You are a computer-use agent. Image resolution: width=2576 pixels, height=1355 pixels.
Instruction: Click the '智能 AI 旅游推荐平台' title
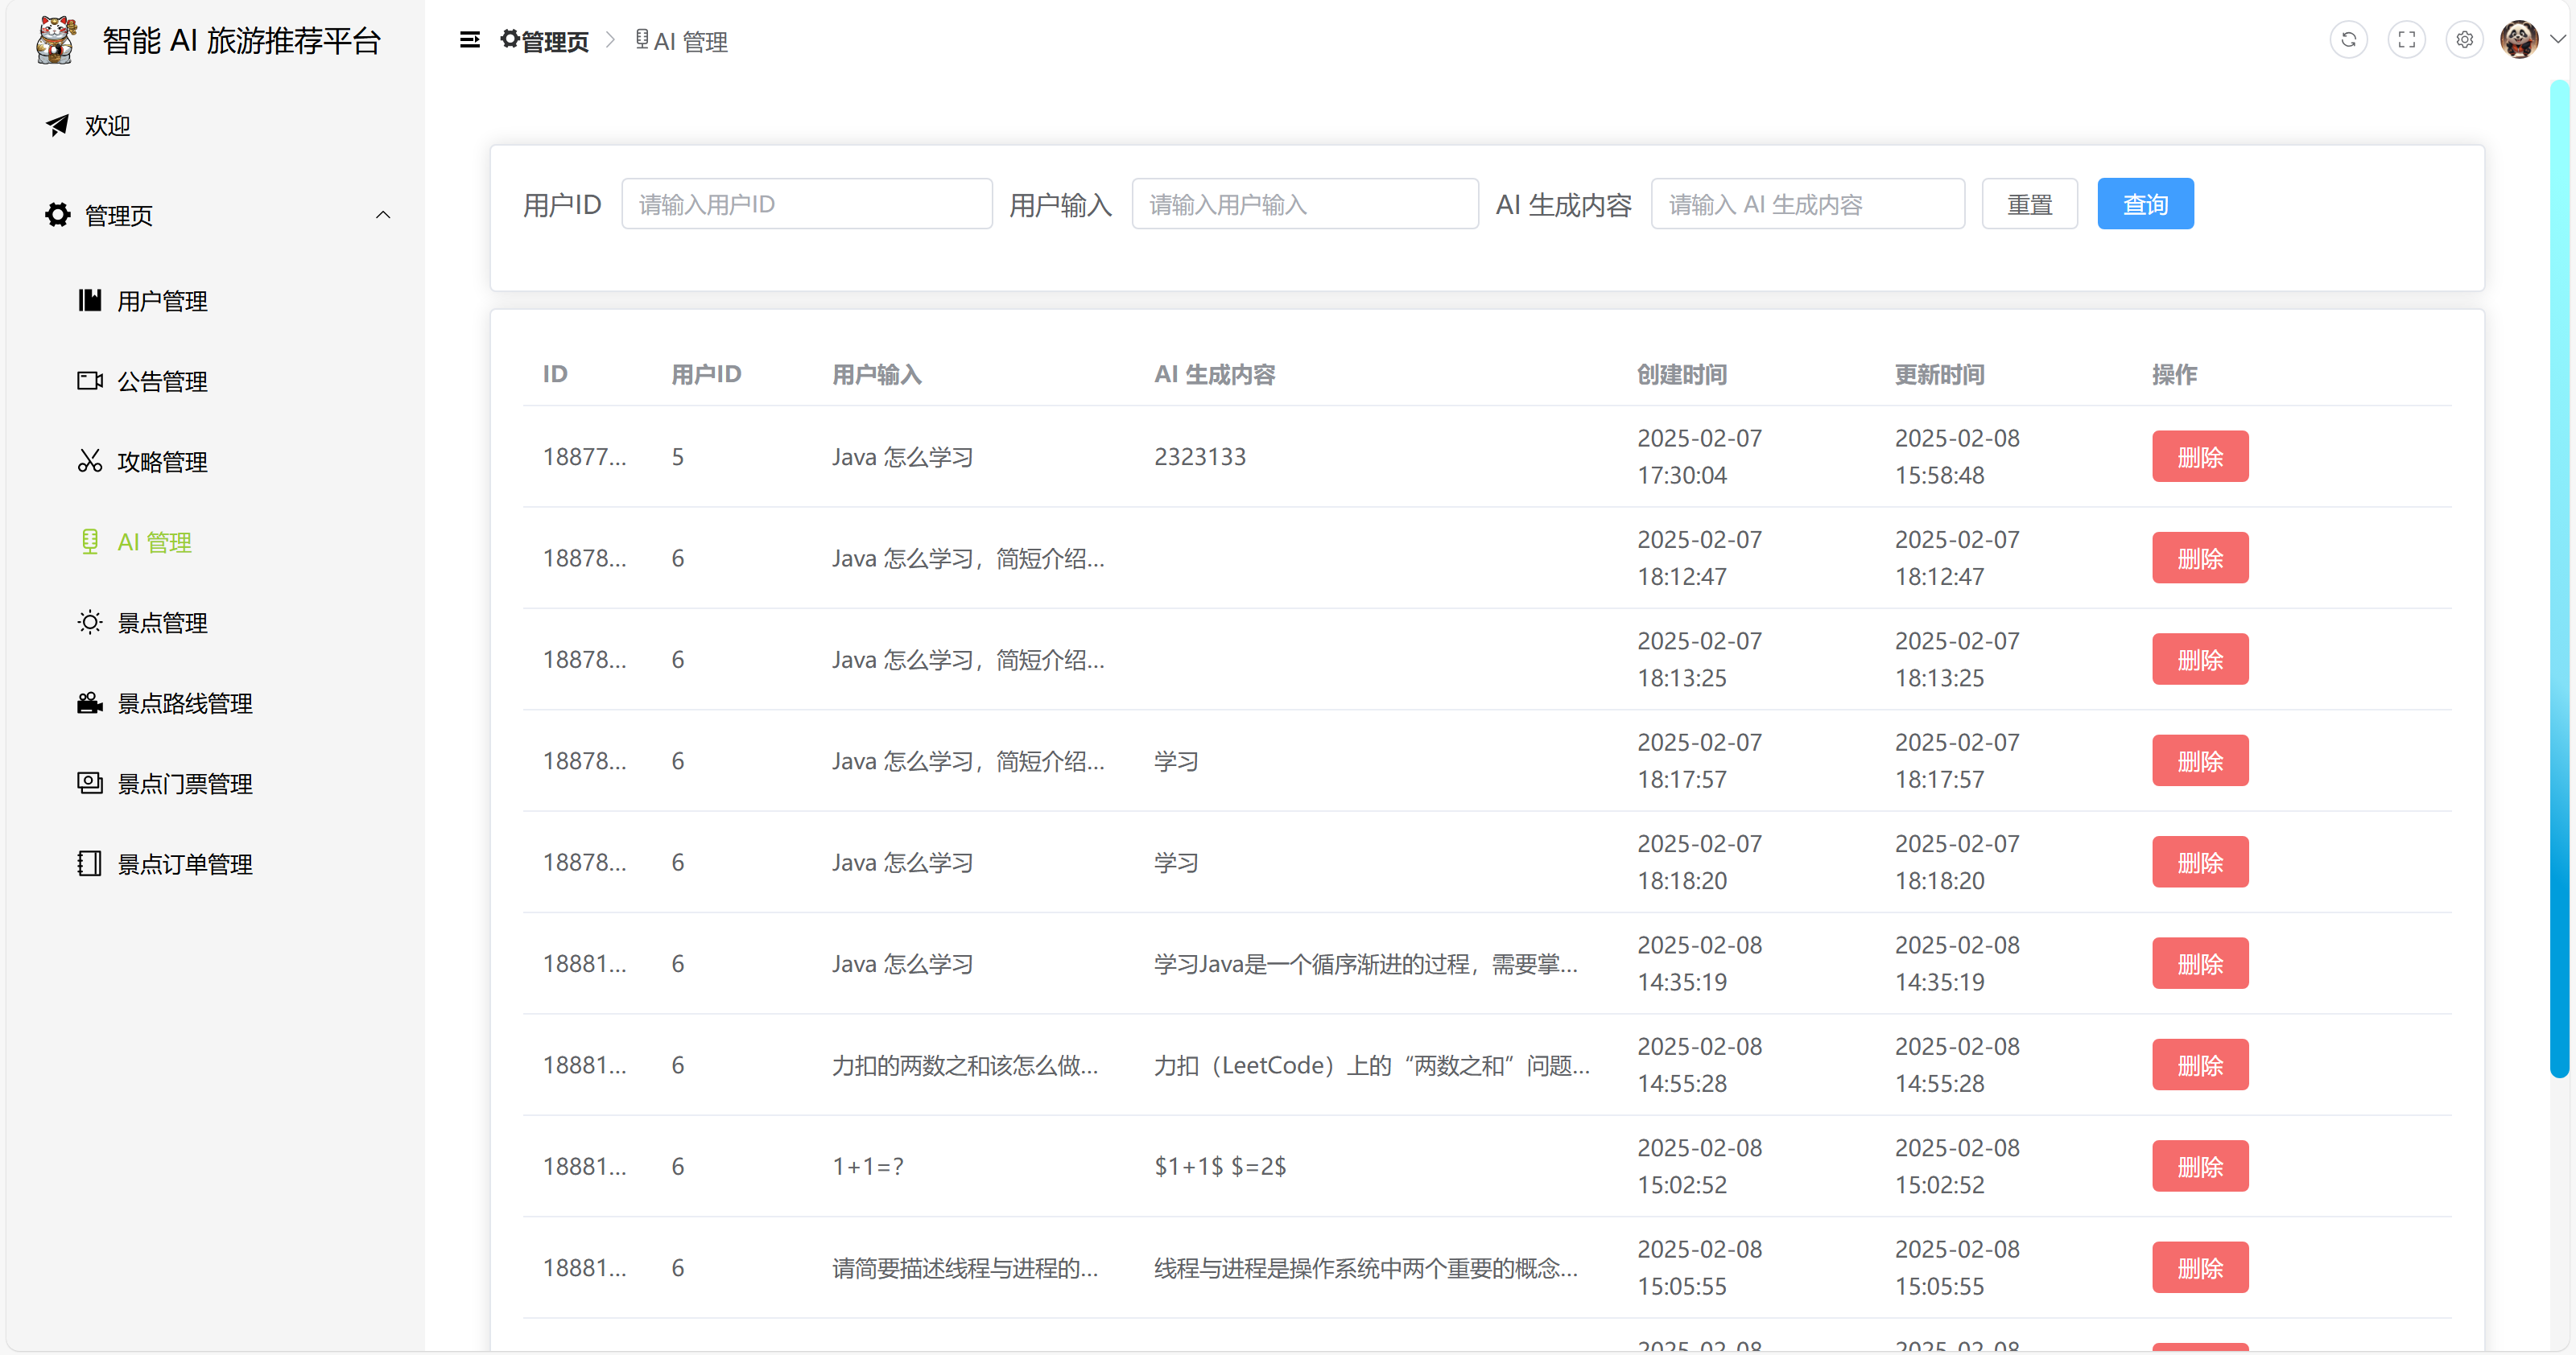(241, 40)
